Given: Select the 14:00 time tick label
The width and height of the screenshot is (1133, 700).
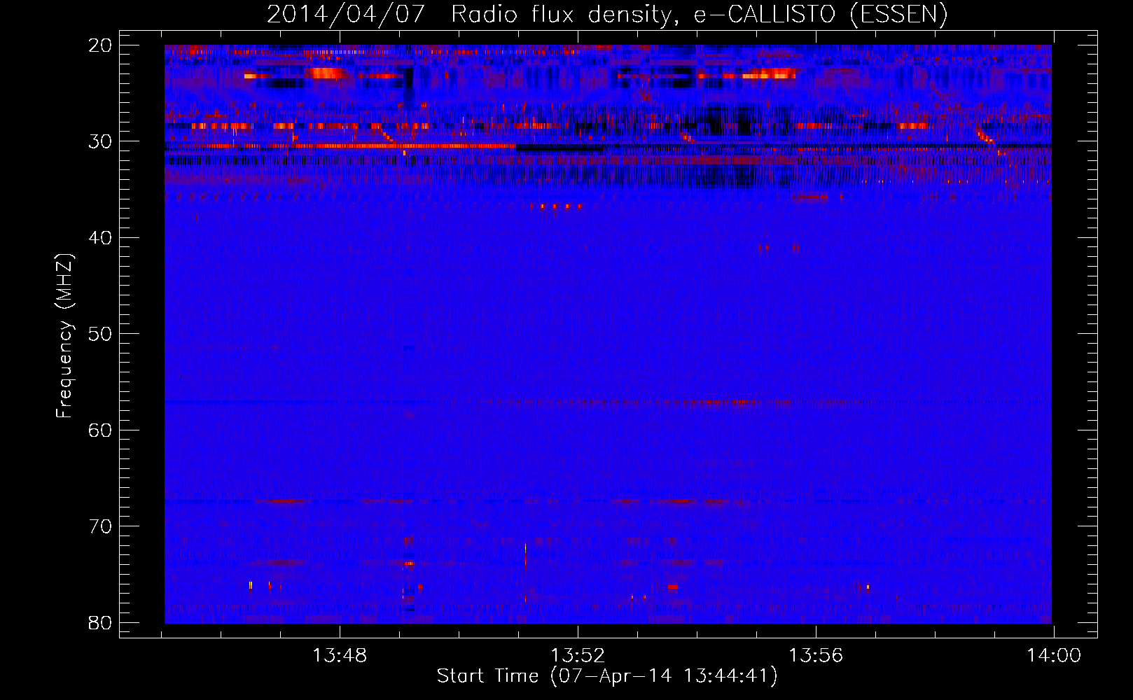Looking at the screenshot, I should [1054, 656].
